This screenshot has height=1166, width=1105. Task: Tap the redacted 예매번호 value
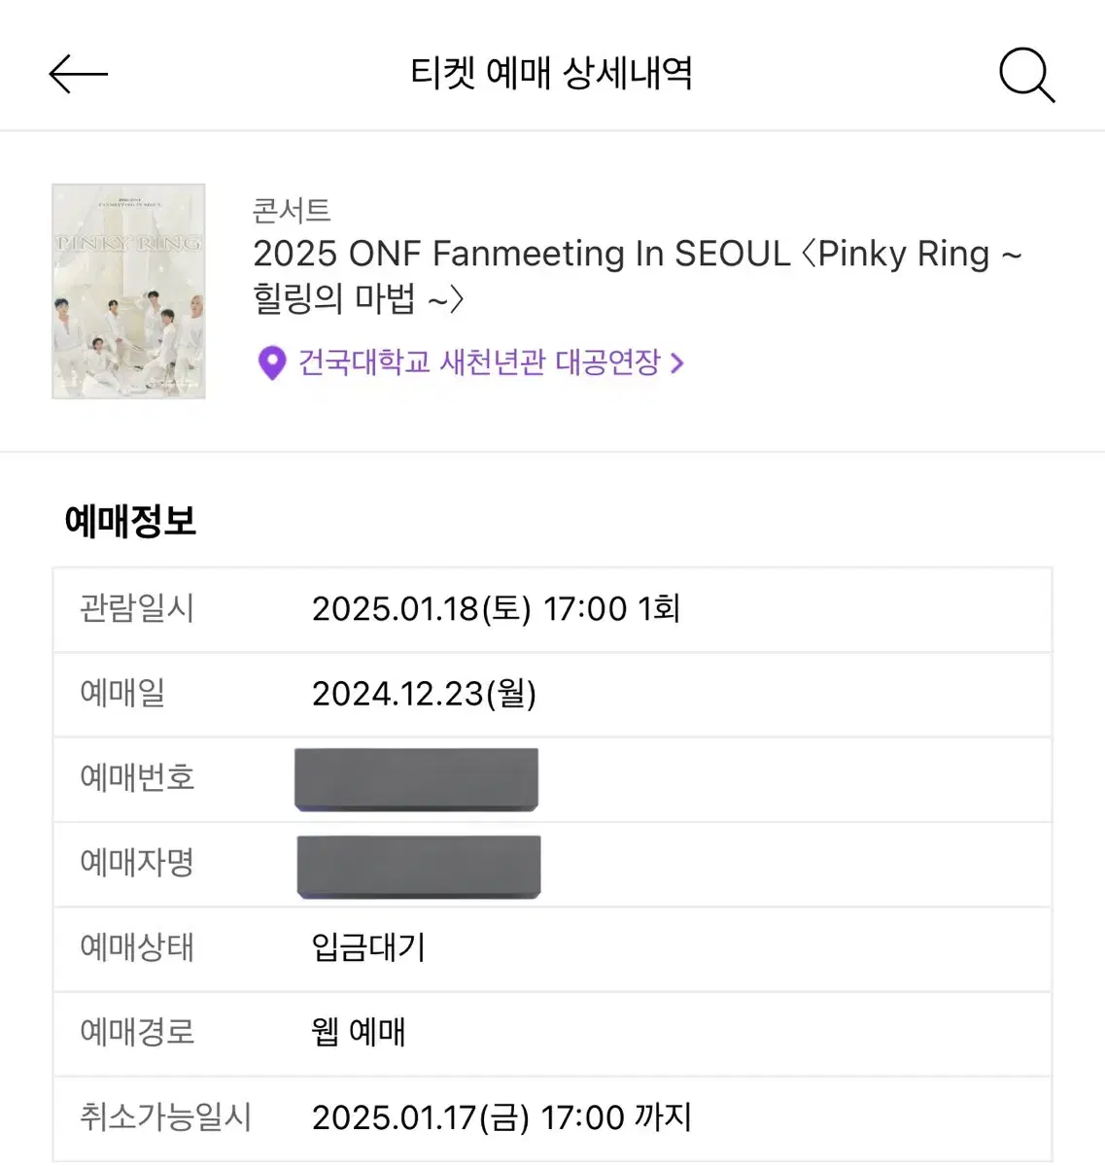pyautogui.click(x=417, y=779)
